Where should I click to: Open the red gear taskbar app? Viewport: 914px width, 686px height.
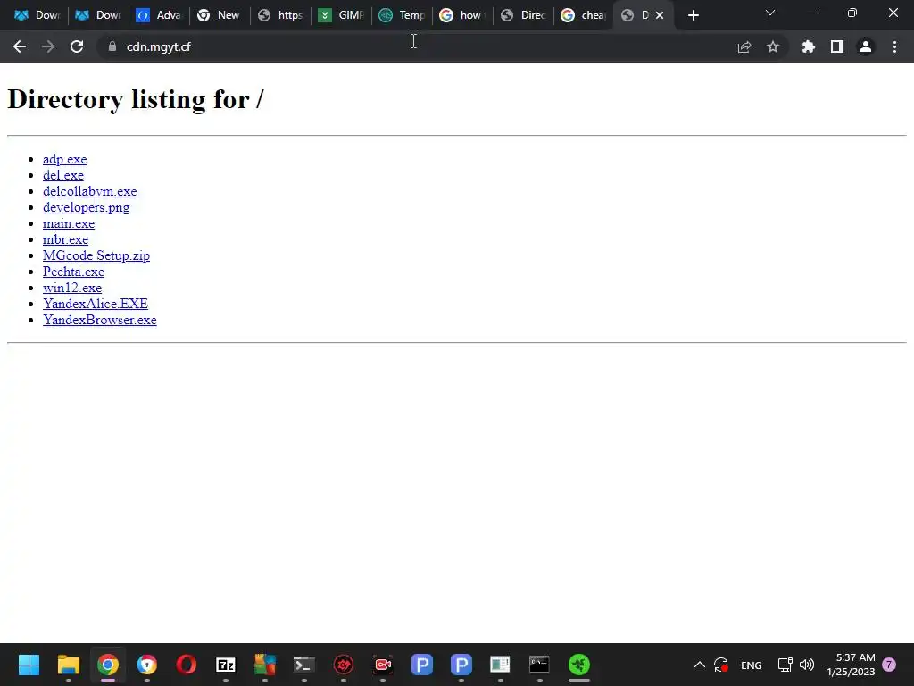coord(344,665)
